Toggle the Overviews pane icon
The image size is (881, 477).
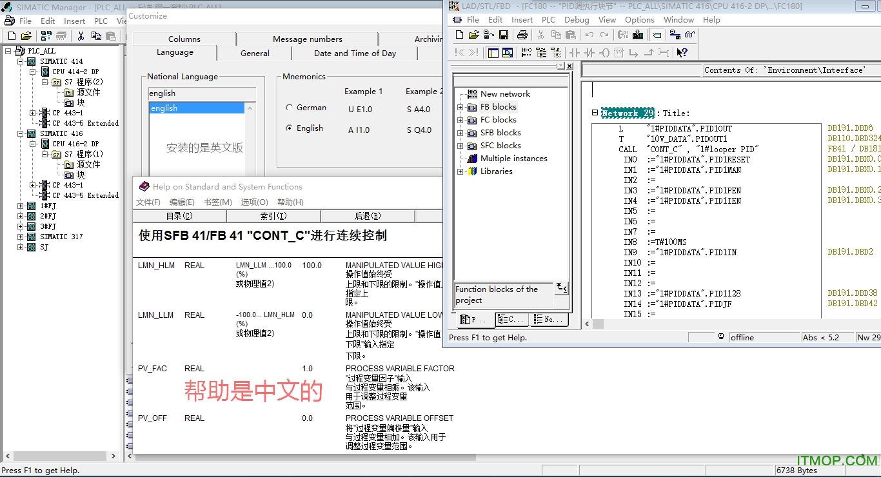[493, 53]
